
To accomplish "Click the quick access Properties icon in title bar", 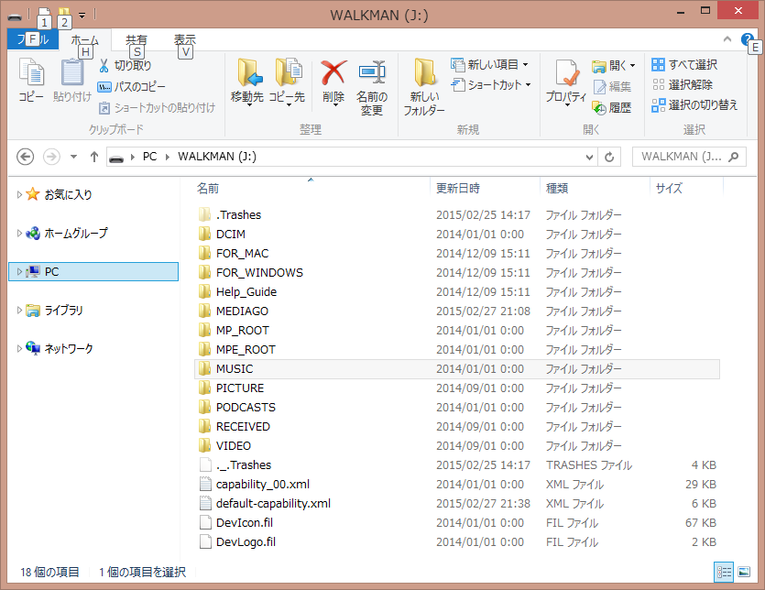I will [44, 13].
